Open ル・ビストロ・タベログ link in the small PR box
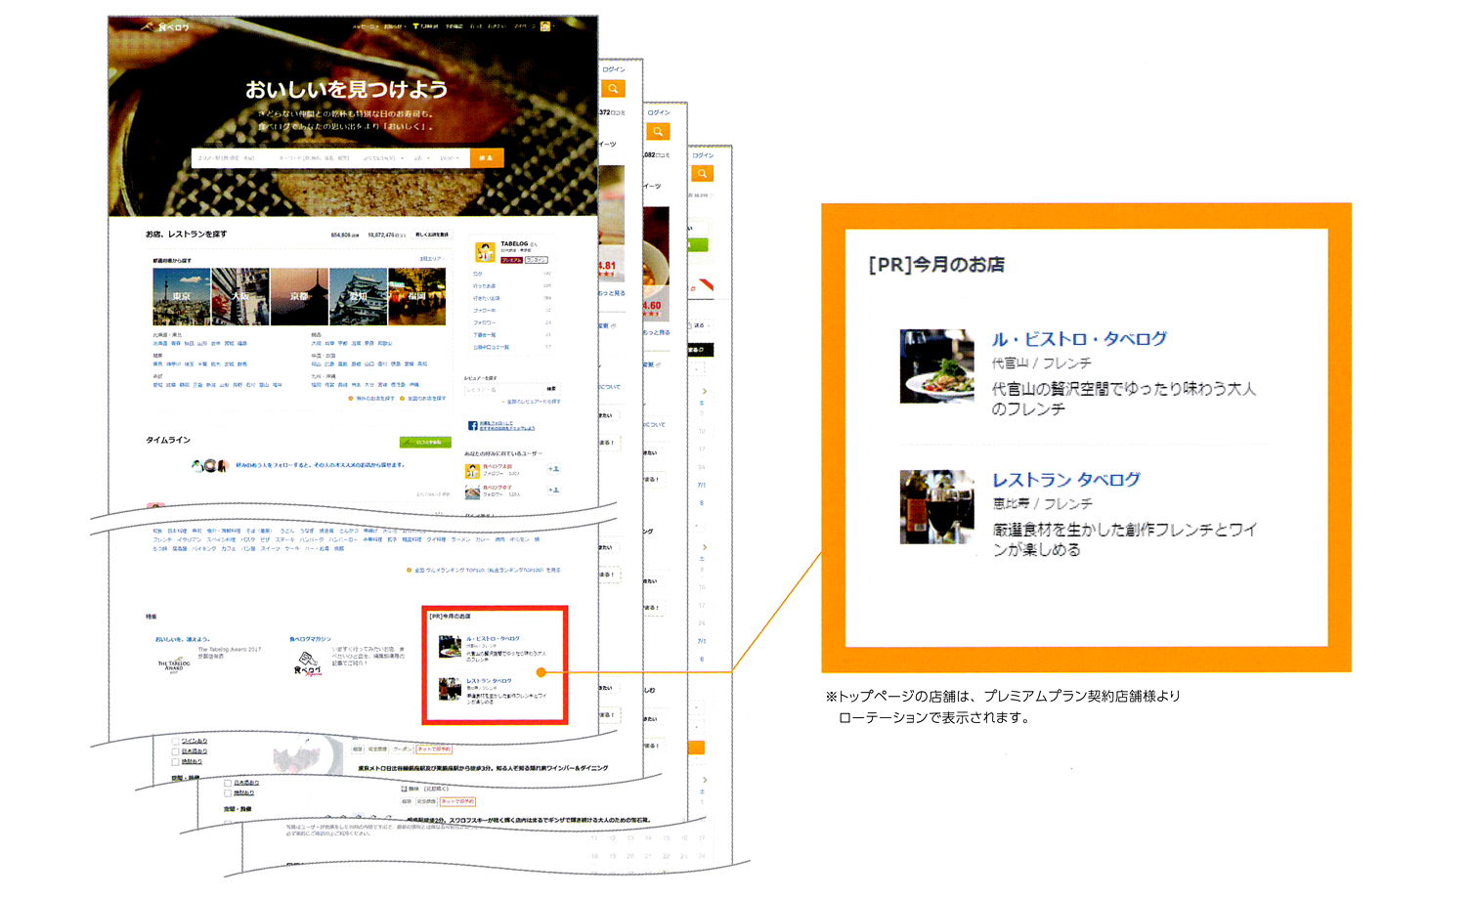The height and width of the screenshot is (897, 1472). point(493,639)
